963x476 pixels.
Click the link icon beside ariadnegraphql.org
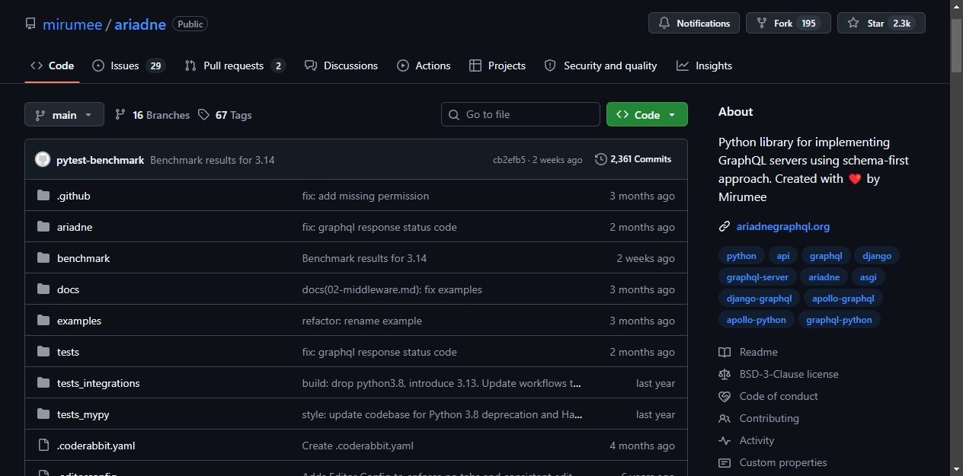[725, 226]
